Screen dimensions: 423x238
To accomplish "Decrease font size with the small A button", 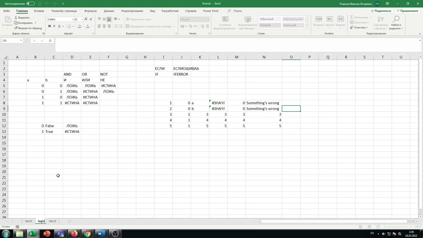I will (x=91, y=19).
